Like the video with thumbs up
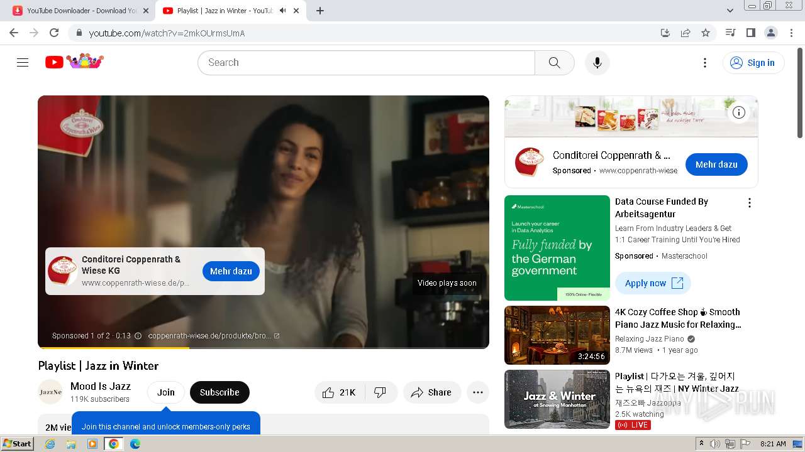 pos(339,392)
